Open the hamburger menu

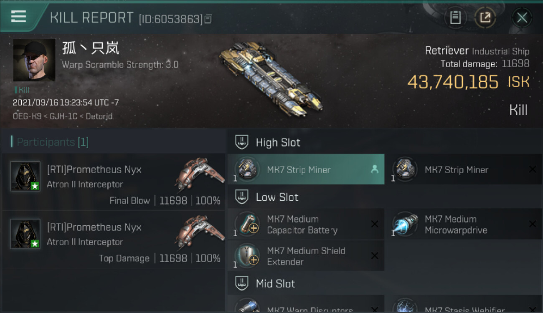(18, 17)
